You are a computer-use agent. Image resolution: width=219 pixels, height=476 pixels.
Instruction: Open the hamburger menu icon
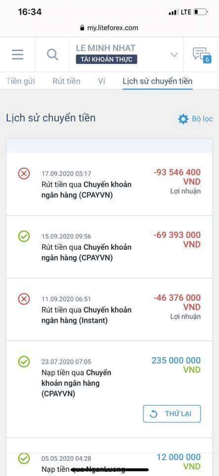[17, 55]
